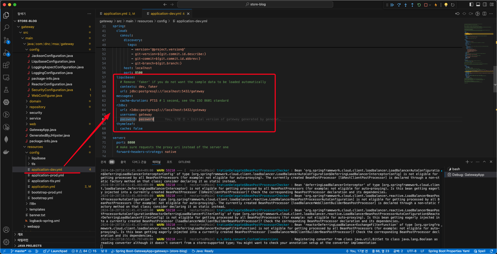Open Source Control view in activity bar
Image resolution: width=497 pixels, height=254 pixels.
pos(6,40)
